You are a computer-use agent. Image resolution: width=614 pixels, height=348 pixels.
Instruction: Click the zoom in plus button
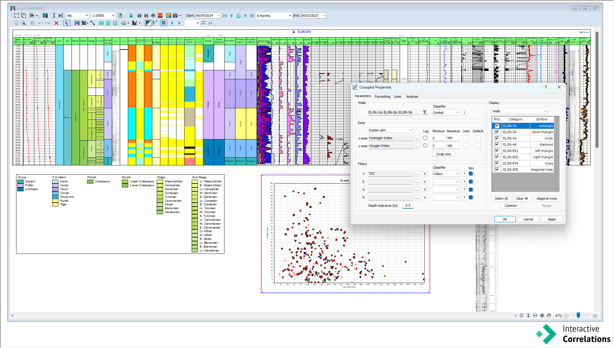pyautogui.click(x=595, y=316)
